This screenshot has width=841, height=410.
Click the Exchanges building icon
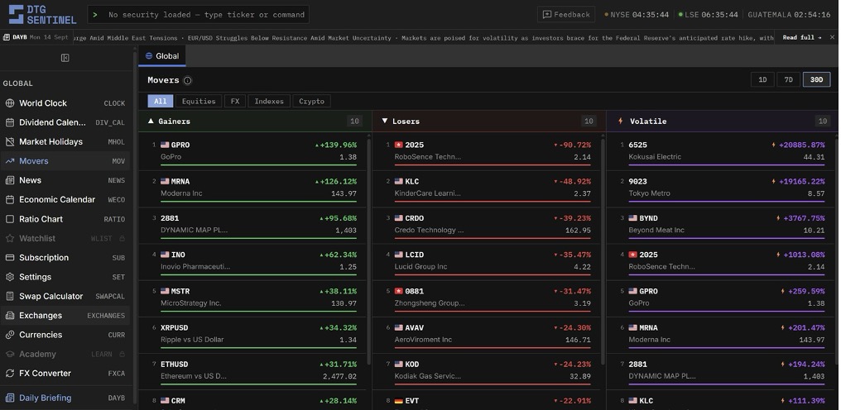10,315
